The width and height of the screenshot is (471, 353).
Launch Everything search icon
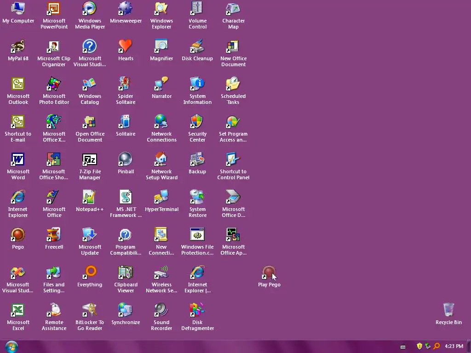[90, 272]
